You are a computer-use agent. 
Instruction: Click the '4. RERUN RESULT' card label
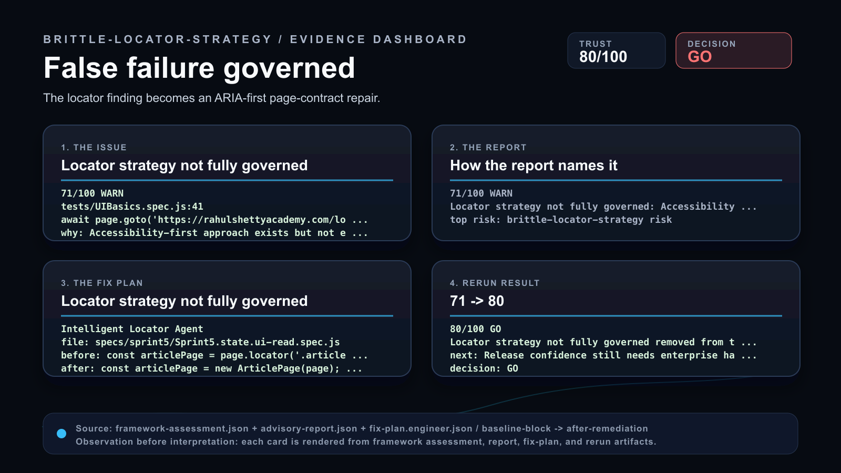(x=495, y=283)
